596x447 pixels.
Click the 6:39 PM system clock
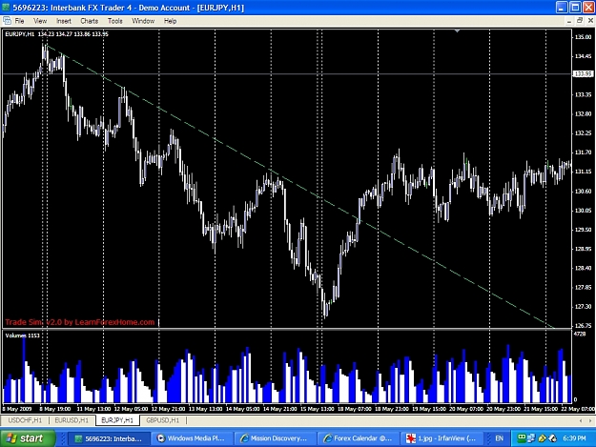pos(574,438)
